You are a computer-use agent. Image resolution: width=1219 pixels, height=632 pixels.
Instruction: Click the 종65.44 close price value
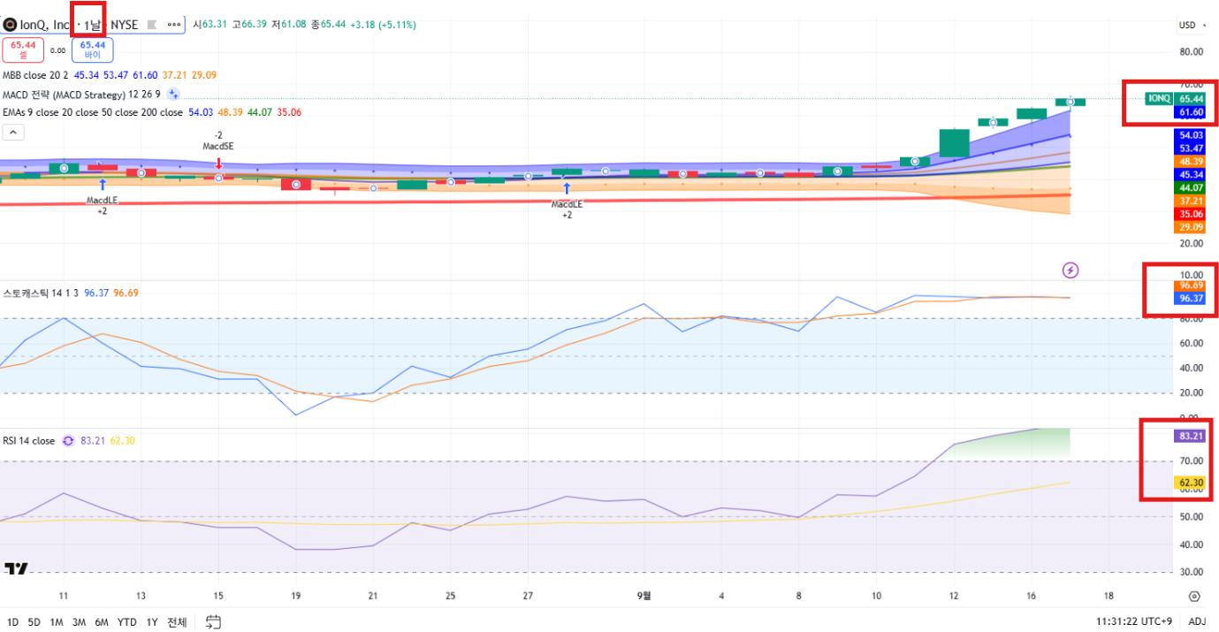(x=328, y=25)
